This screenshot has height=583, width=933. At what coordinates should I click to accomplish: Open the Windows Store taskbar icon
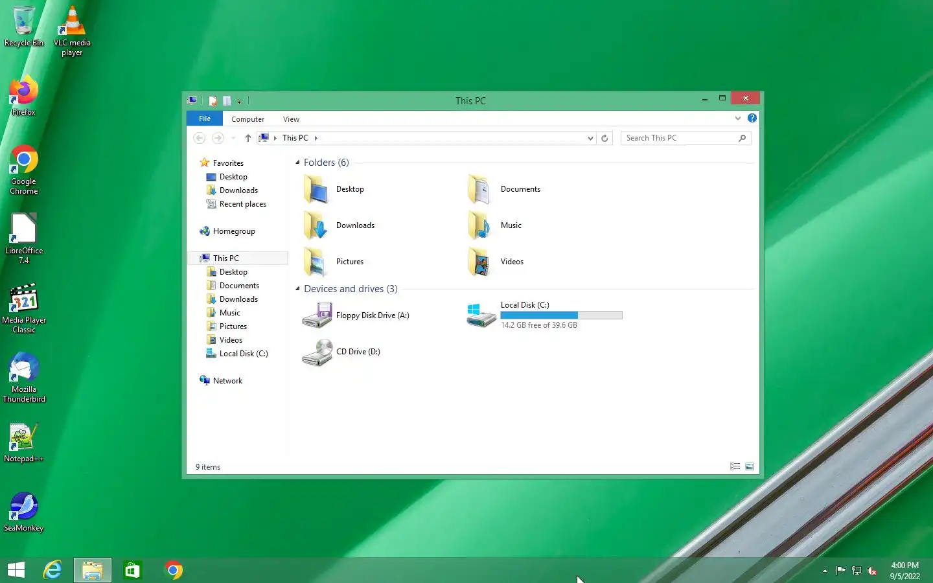(x=133, y=570)
